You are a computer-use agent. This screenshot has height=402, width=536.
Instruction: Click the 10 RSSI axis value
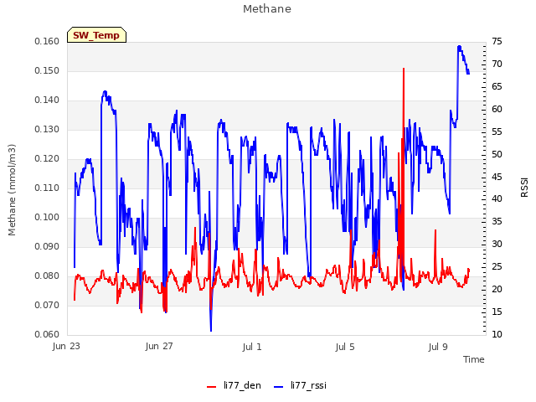(x=497, y=334)
